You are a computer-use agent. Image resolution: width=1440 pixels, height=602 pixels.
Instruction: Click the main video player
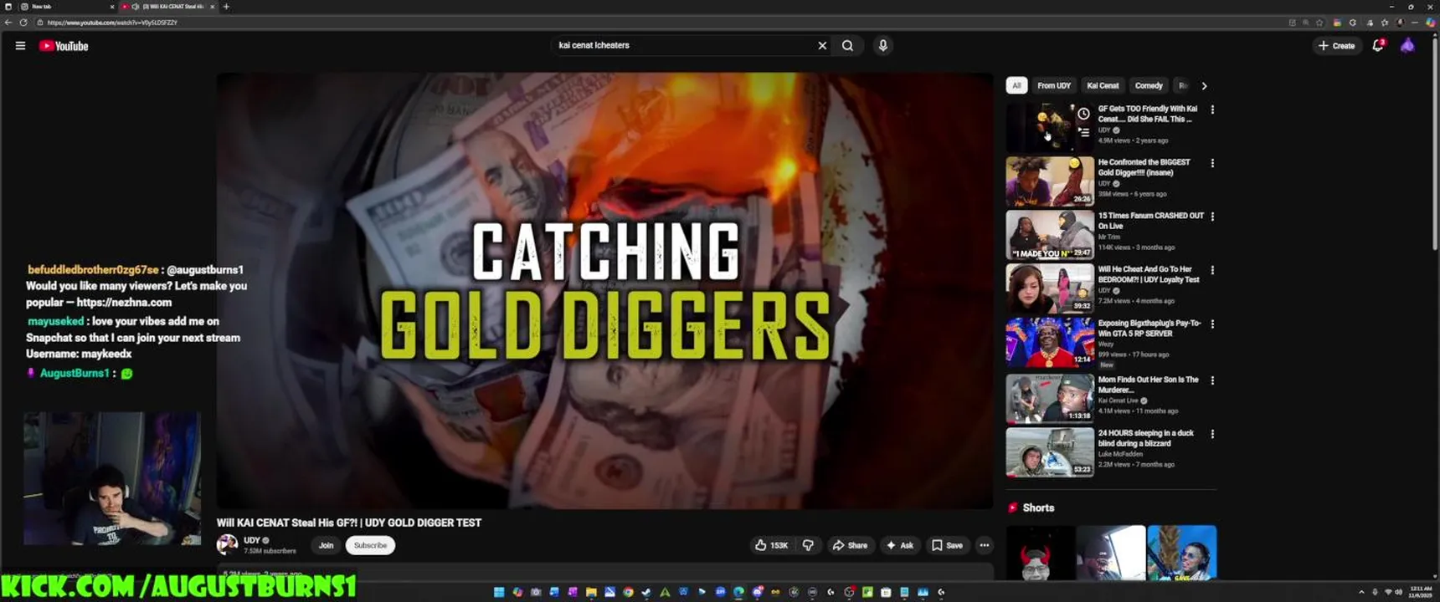604,290
